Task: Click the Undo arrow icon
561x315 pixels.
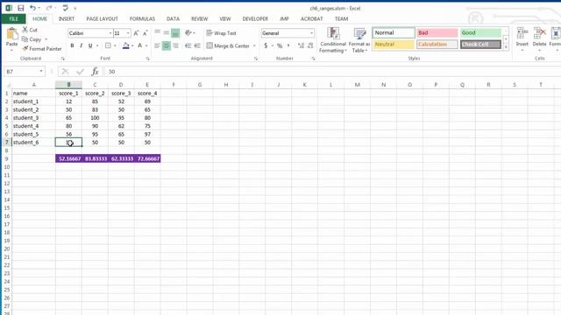Action: pos(32,8)
